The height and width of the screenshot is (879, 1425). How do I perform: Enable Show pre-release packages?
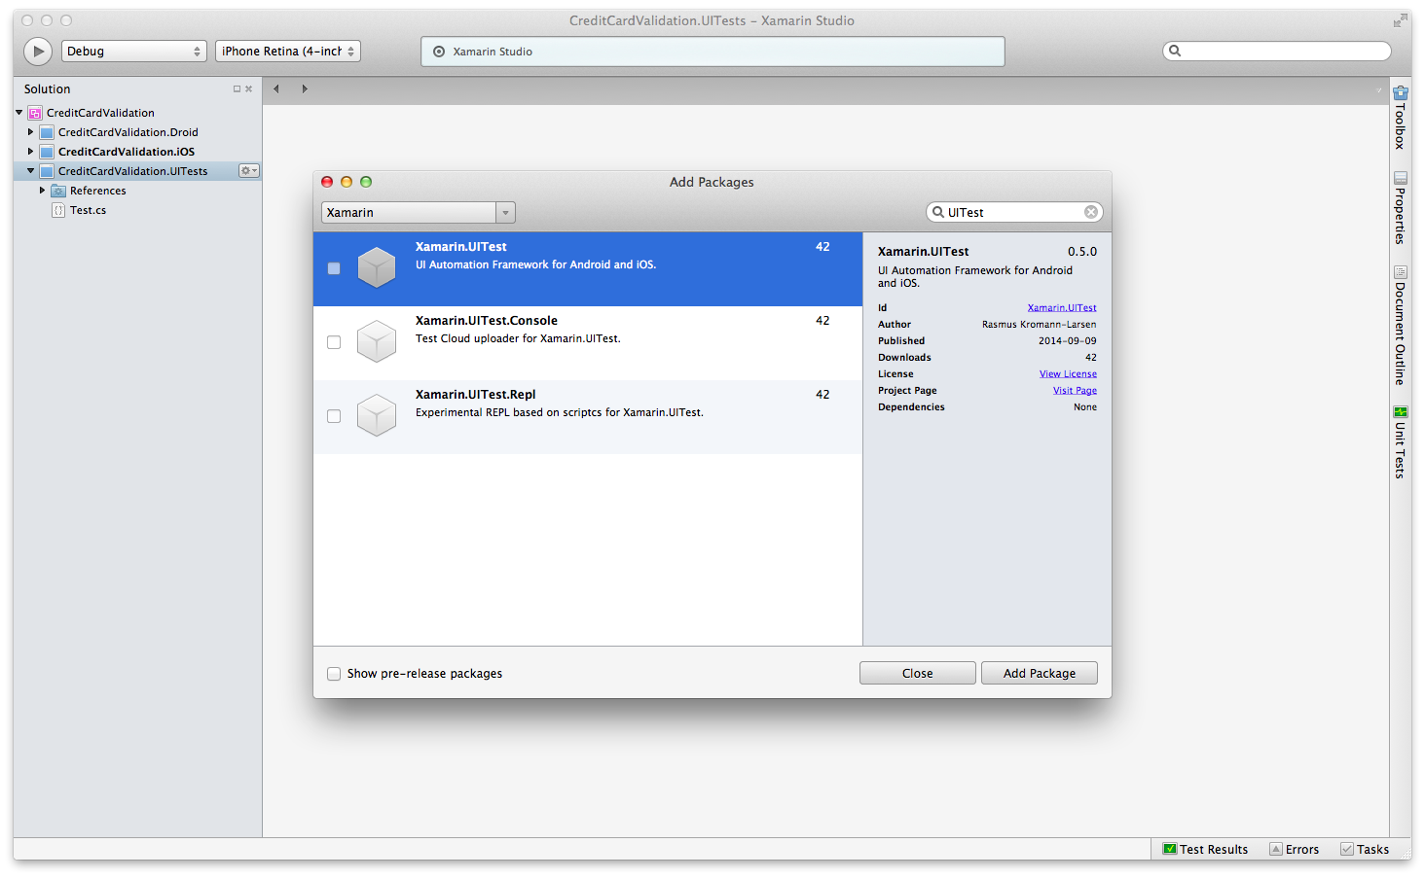pos(334,674)
